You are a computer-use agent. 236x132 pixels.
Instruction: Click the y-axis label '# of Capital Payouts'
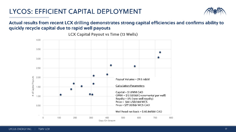coord(33,86)
